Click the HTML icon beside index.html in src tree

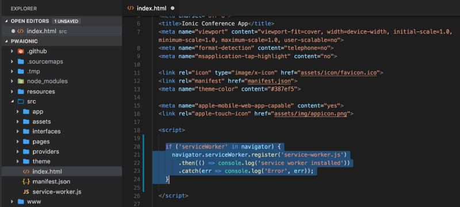[26, 171]
